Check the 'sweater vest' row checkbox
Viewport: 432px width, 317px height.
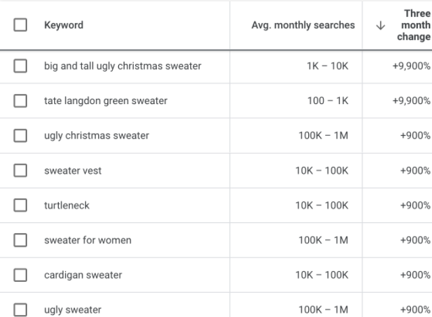click(x=20, y=171)
